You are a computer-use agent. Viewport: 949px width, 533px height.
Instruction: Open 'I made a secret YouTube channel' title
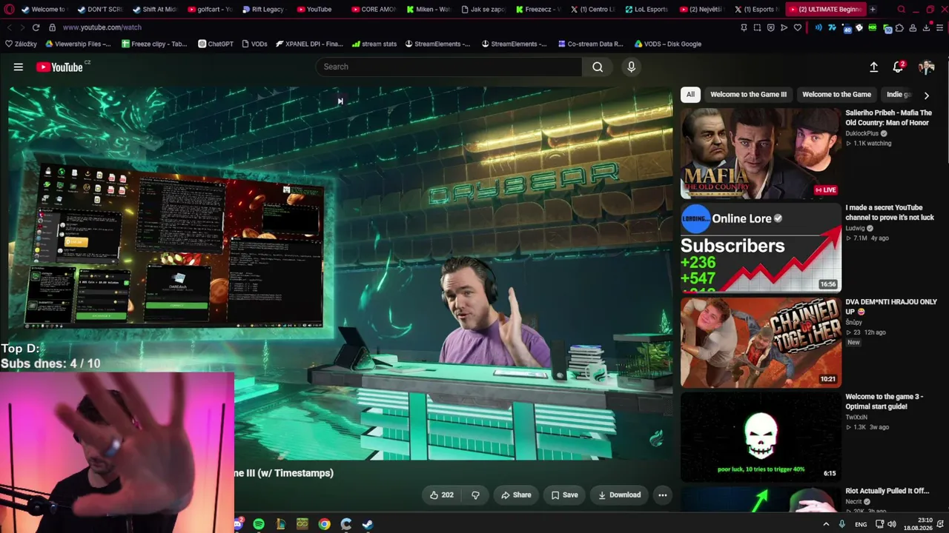pos(890,212)
